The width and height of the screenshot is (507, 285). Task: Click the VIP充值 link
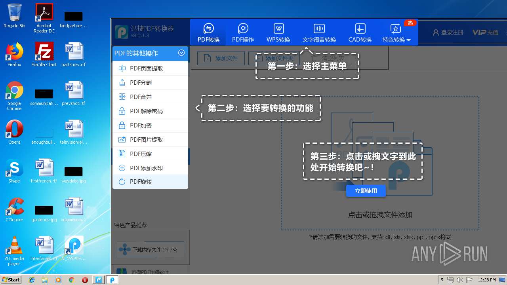point(485,32)
